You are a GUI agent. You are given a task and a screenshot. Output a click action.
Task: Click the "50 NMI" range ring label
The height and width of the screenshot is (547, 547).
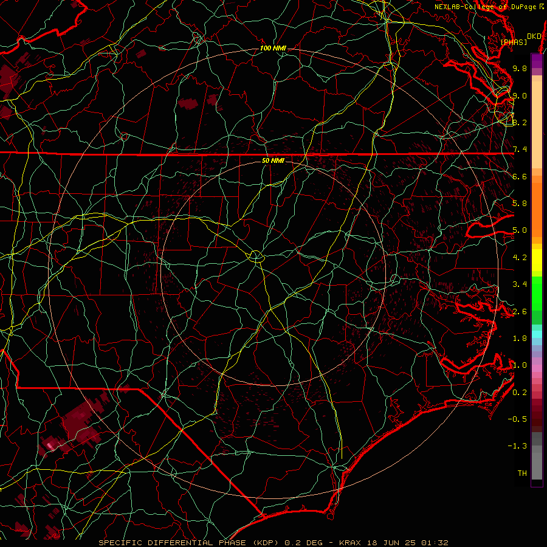tap(273, 160)
